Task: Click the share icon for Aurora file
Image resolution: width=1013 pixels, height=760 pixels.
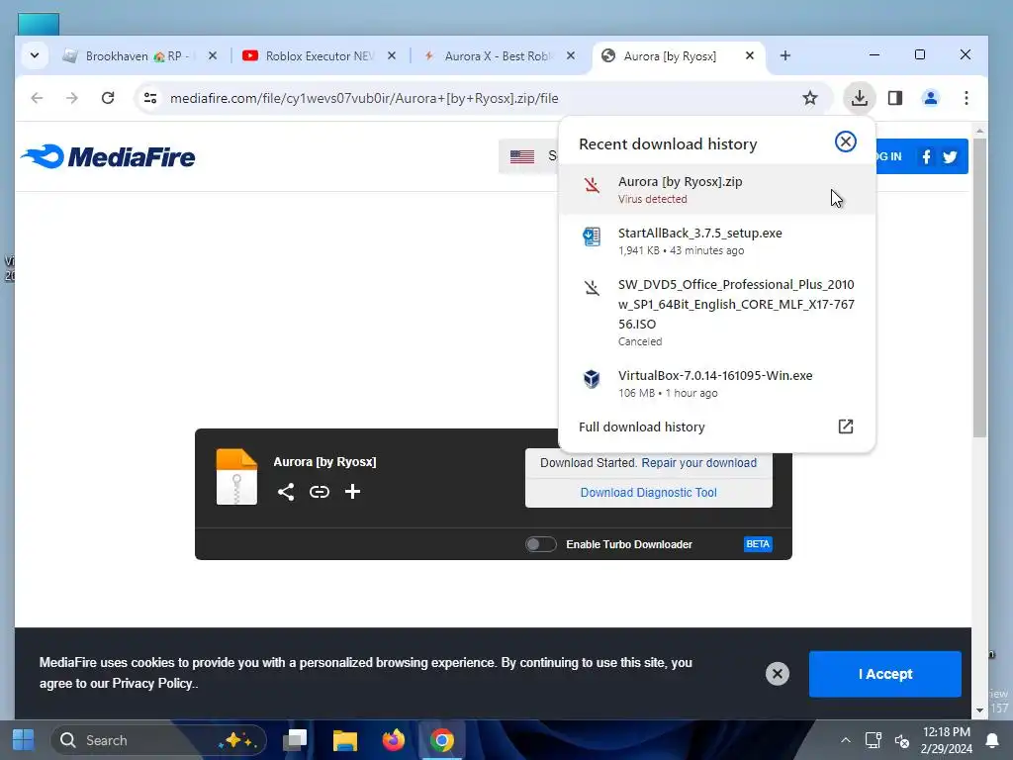Action: 286,492
